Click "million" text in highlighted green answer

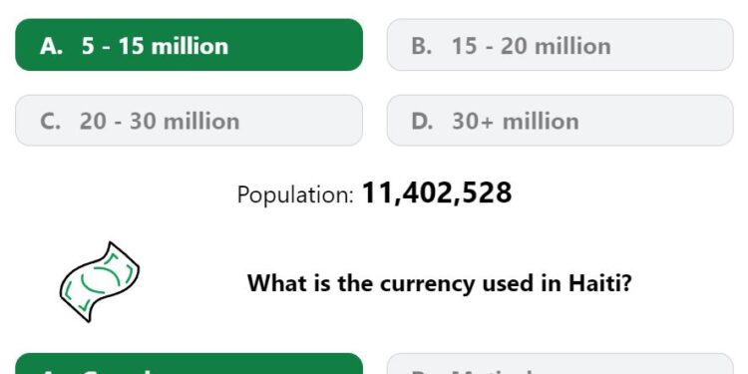point(189,46)
